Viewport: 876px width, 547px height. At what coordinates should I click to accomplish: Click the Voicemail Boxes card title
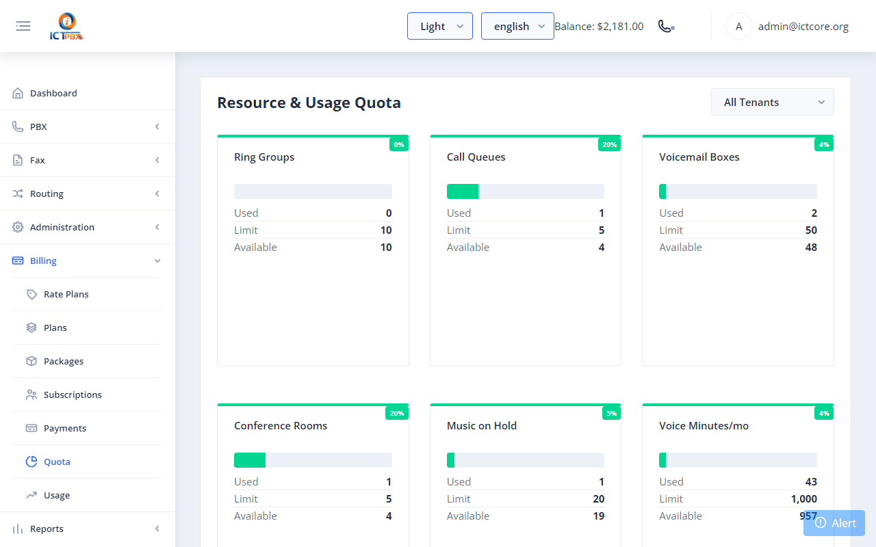coord(699,157)
